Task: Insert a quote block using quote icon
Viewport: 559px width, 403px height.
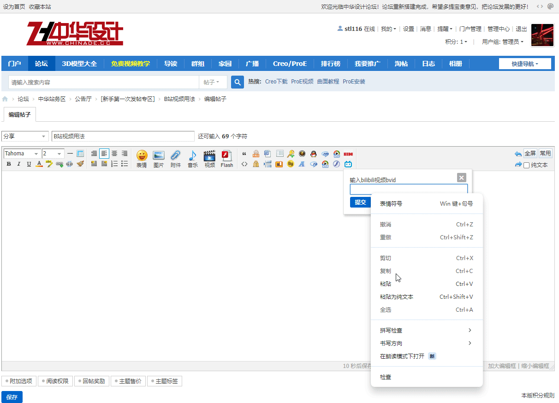Action: click(x=244, y=154)
